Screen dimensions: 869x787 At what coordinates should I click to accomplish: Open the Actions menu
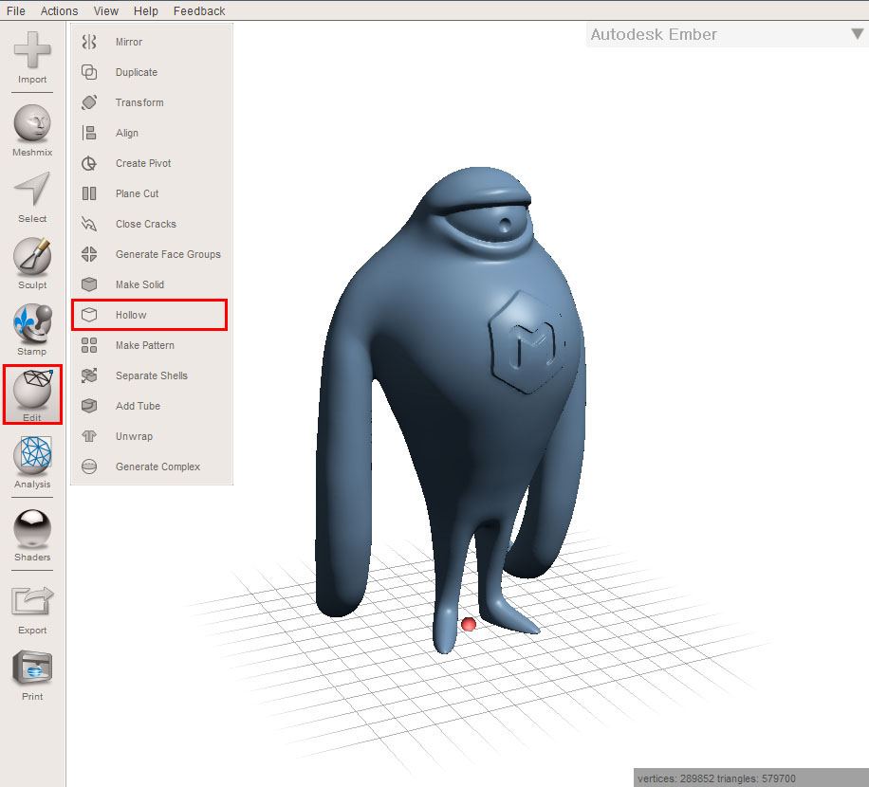pos(60,11)
